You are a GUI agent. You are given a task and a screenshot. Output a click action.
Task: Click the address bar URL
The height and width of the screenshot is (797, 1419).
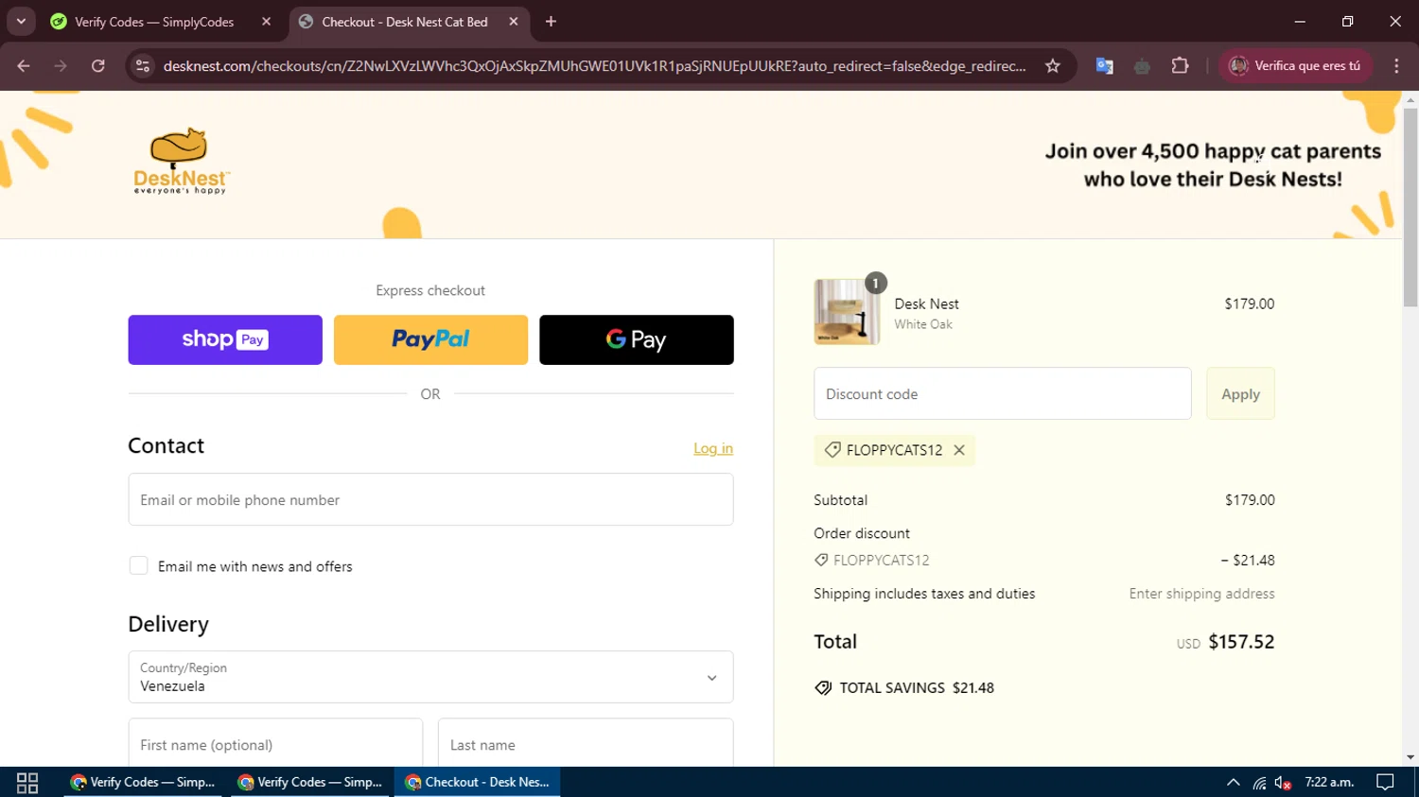coord(594,66)
